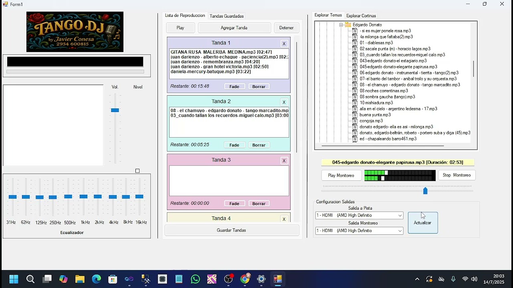This screenshot has width=513, height=288.
Task: Click the Detener button
Action: coord(286,28)
